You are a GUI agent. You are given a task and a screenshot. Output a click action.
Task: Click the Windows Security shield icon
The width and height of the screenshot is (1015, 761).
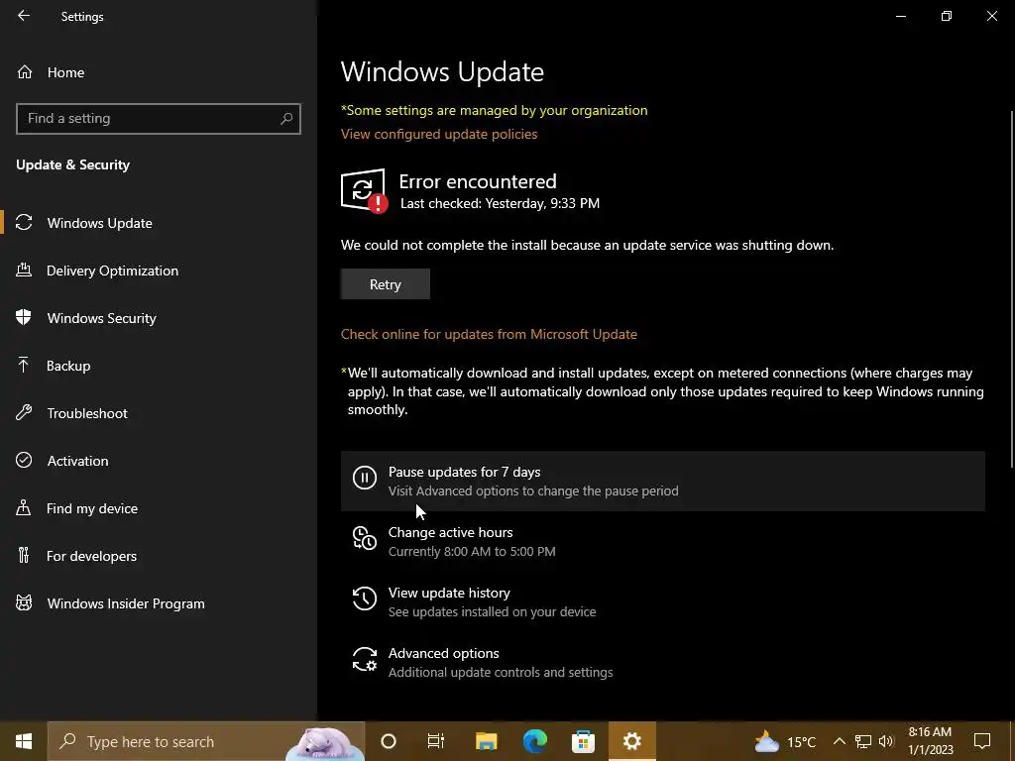24,317
